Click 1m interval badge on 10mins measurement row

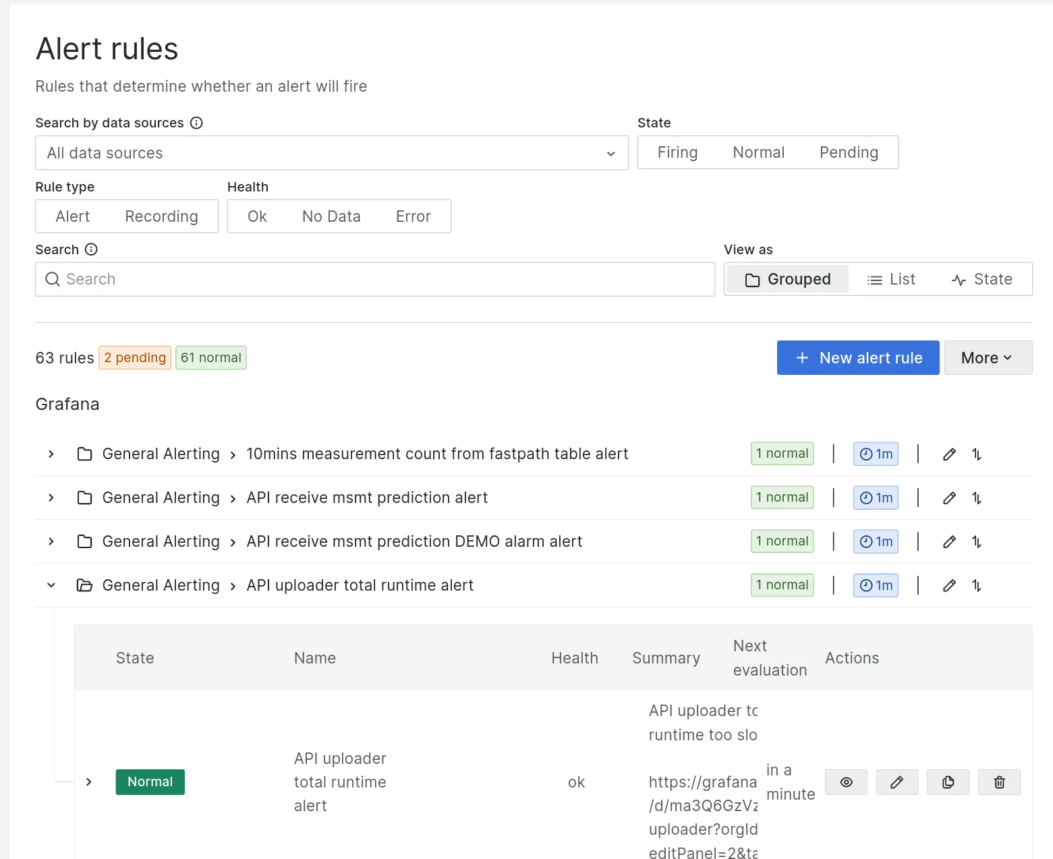point(876,454)
